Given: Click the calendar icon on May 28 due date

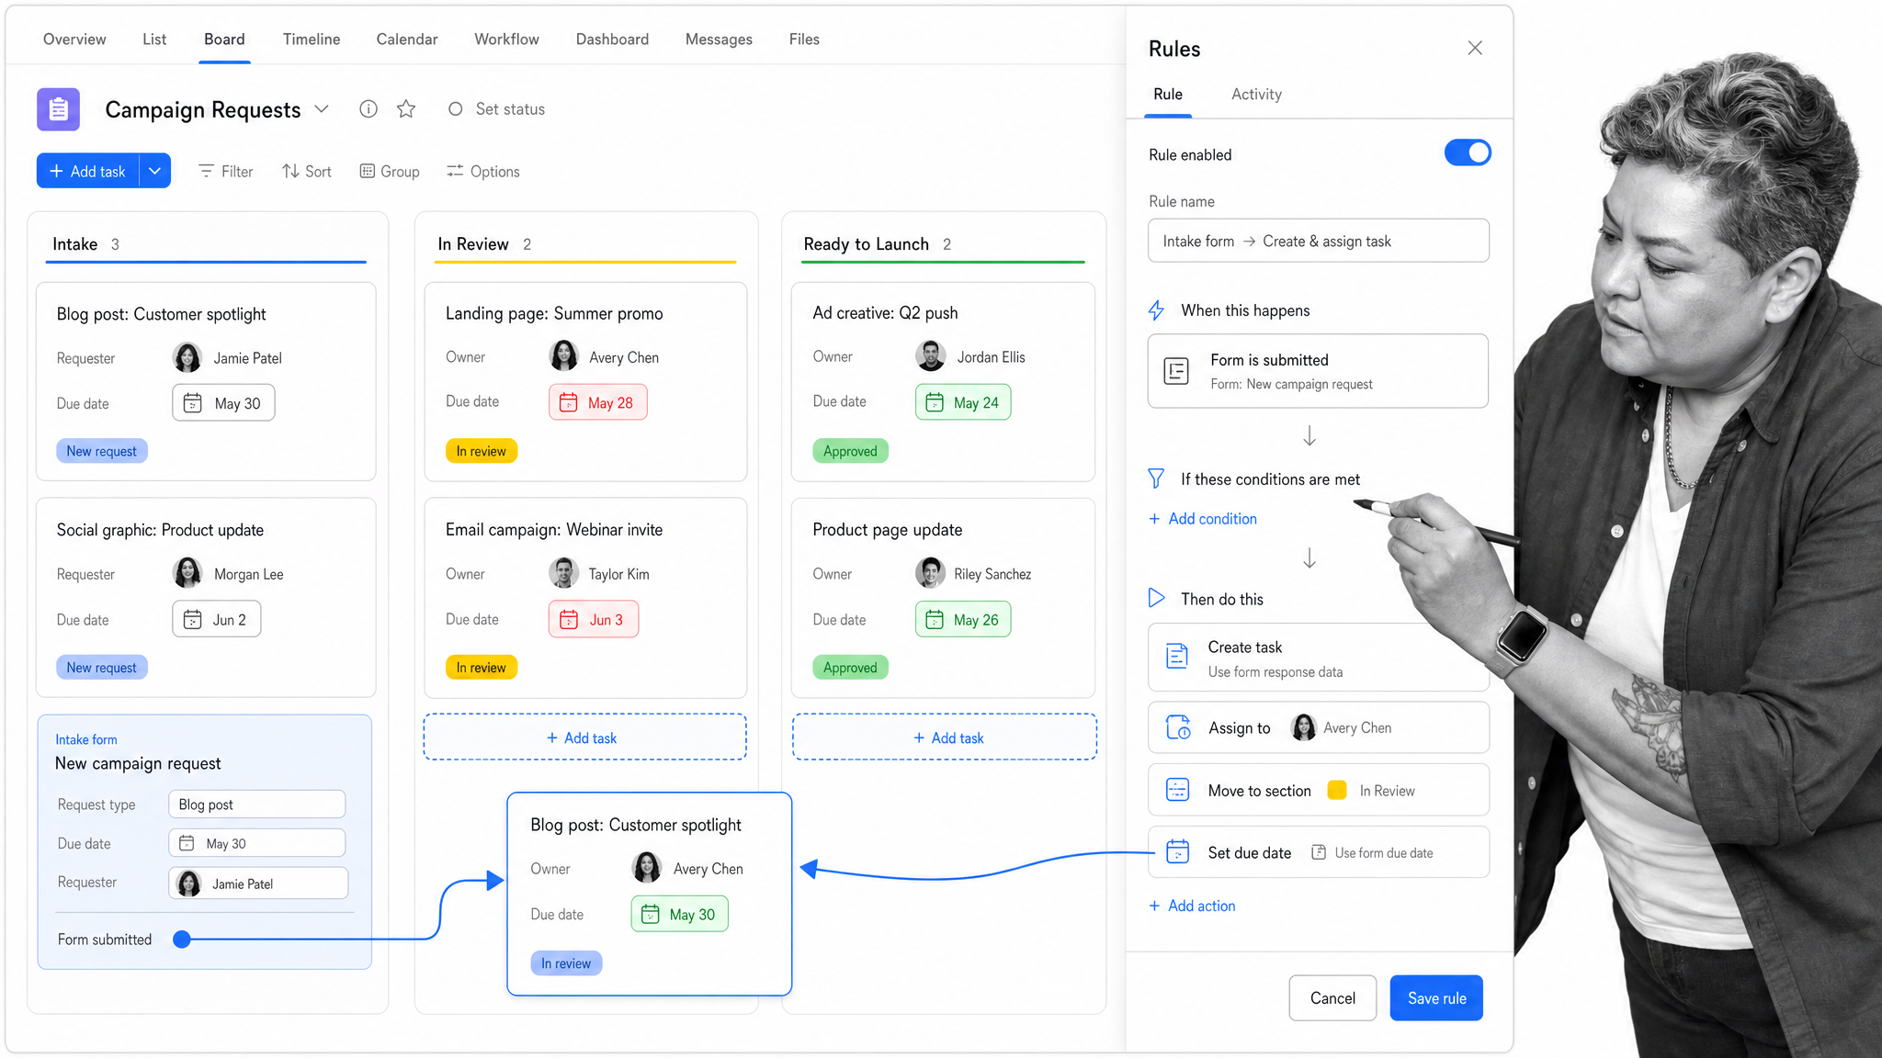Looking at the screenshot, I should pos(569,402).
